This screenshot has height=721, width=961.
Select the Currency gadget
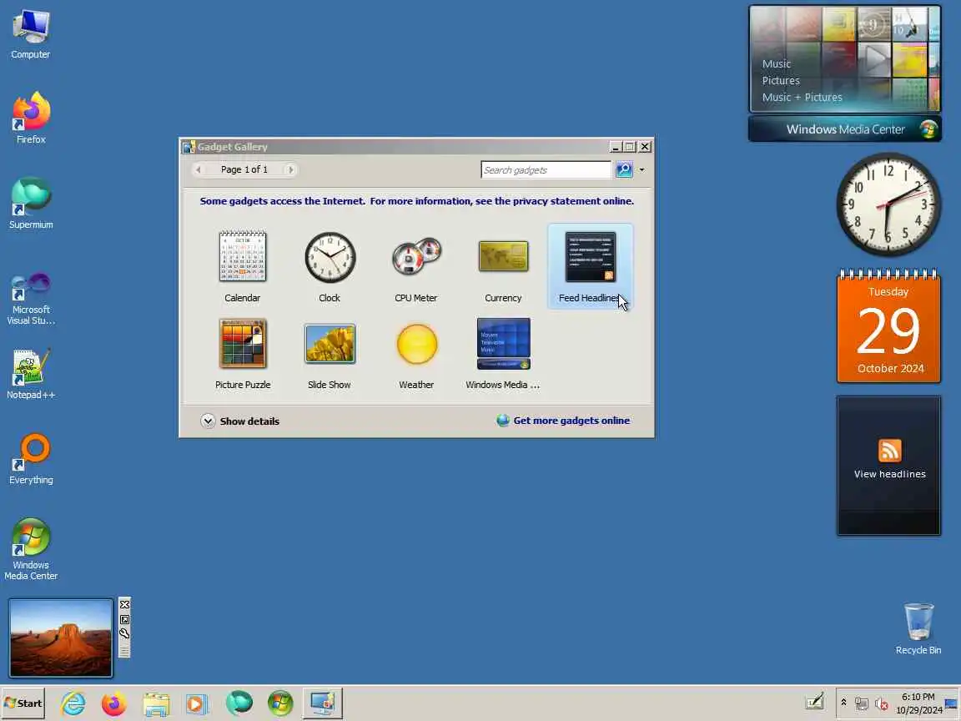point(503,266)
